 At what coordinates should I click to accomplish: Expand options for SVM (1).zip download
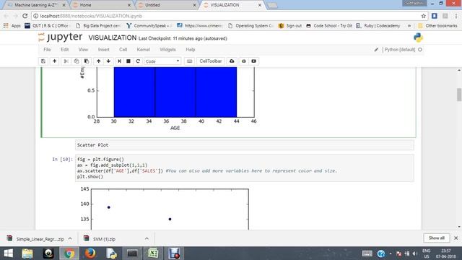(147, 239)
